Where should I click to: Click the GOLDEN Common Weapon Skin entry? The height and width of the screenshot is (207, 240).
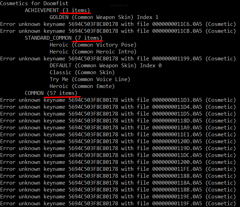point(104,17)
